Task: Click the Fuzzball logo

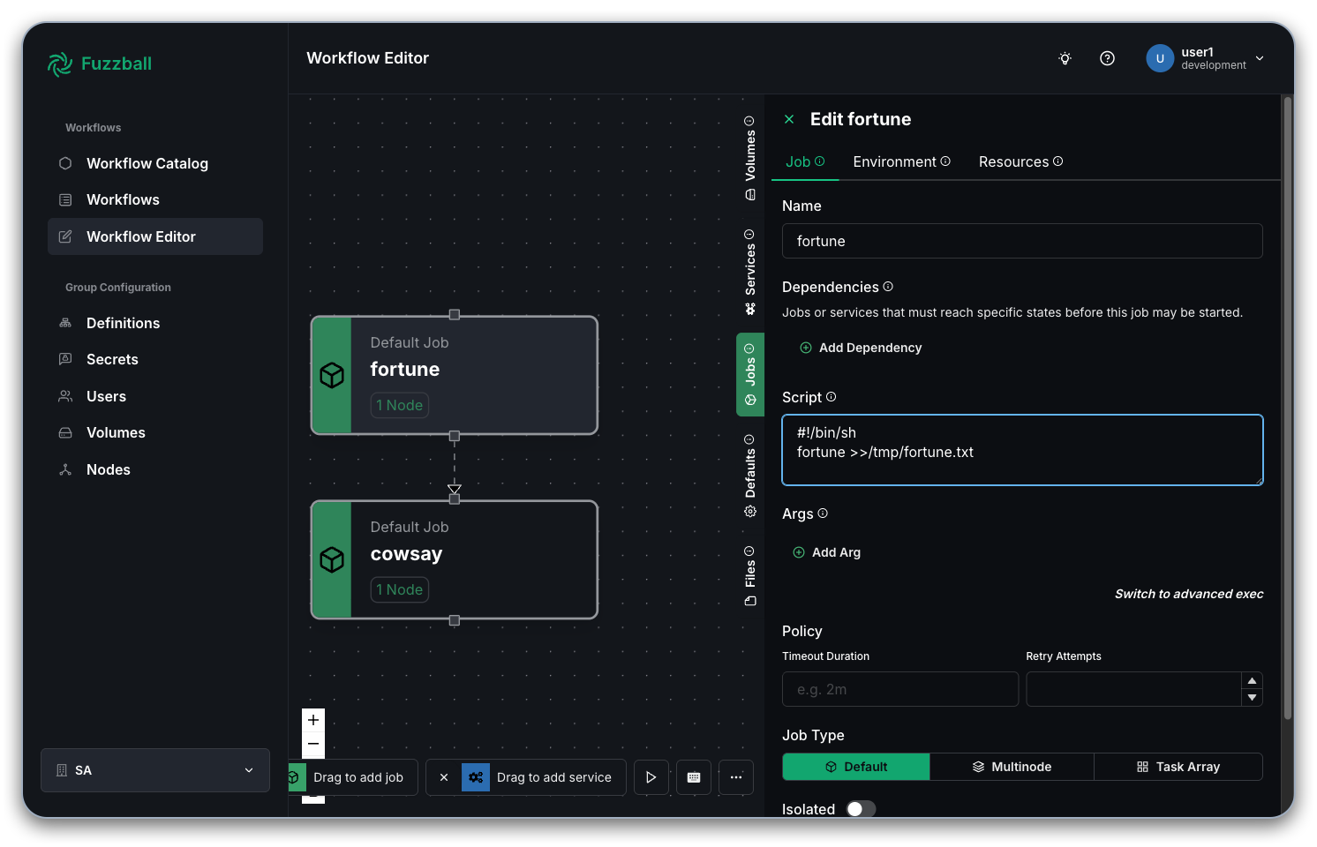Action: point(100,64)
